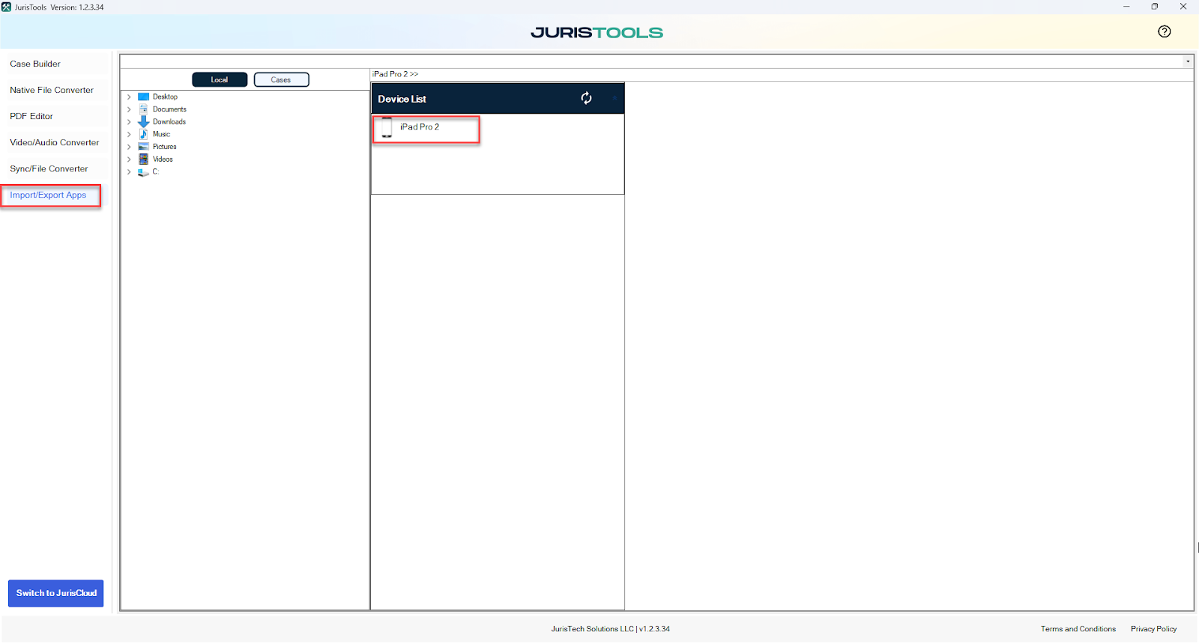Click the Videos filmstrip icon

click(x=143, y=159)
